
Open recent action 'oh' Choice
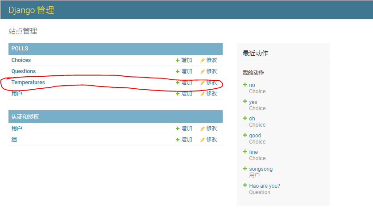pos(252,118)
